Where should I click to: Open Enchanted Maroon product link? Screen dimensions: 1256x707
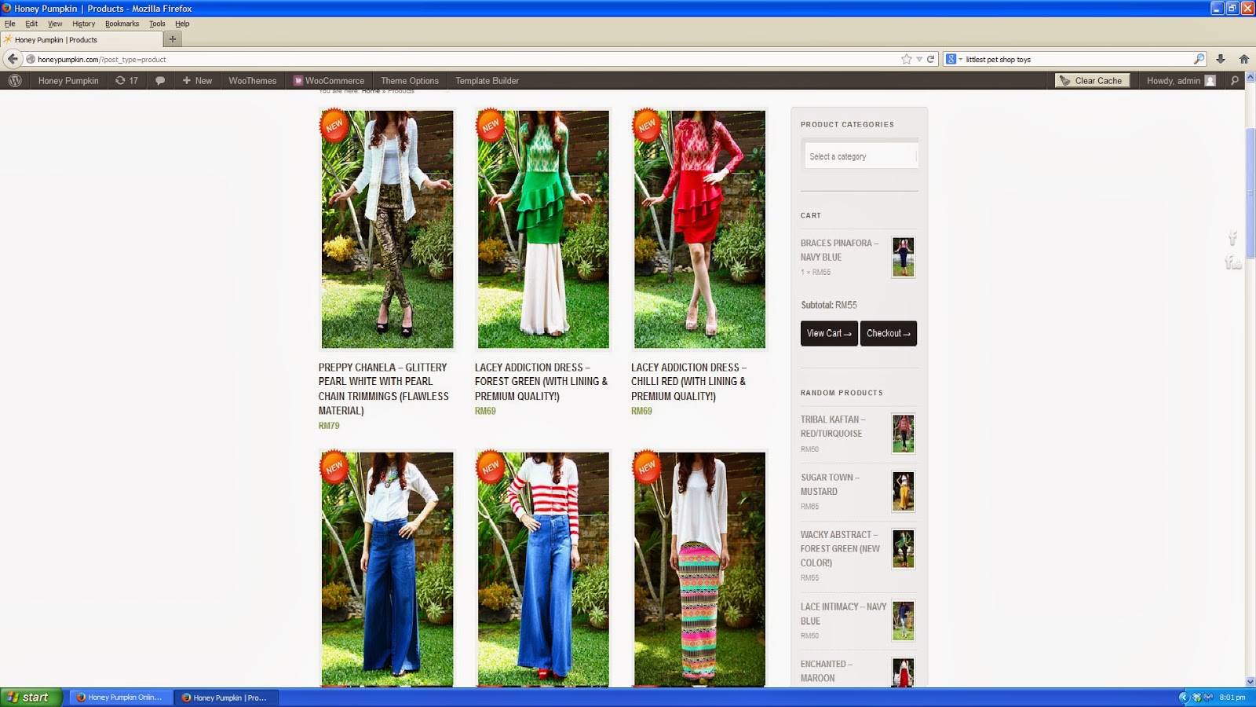(827, 671)
